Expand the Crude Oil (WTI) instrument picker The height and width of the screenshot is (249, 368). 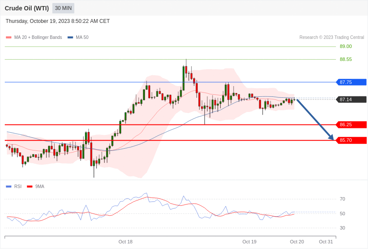tap(26, 8)
